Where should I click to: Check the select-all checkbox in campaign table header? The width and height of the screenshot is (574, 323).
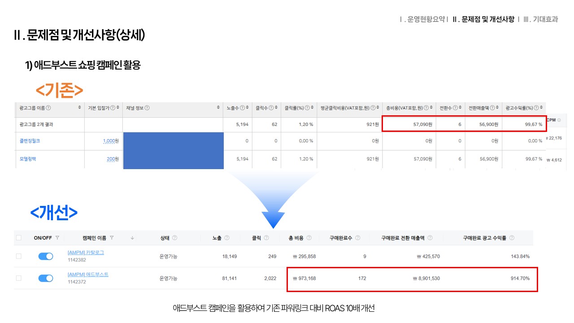[x=19, y=238]
